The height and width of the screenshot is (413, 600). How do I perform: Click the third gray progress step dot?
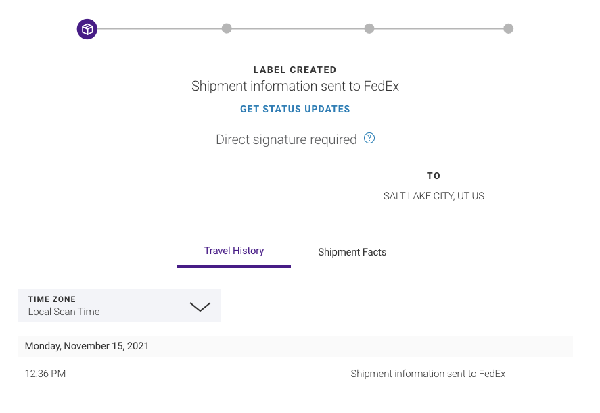(369, 28)
